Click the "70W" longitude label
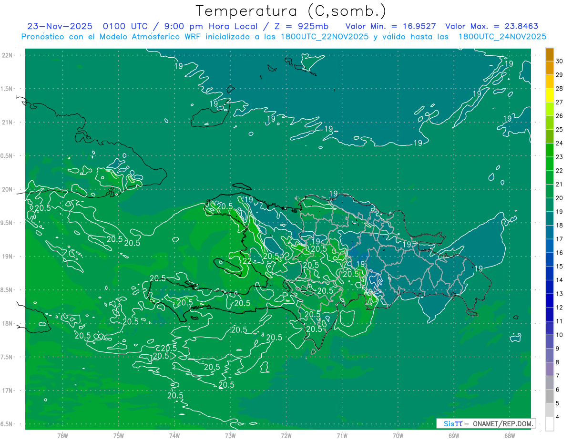 (398, 436)
